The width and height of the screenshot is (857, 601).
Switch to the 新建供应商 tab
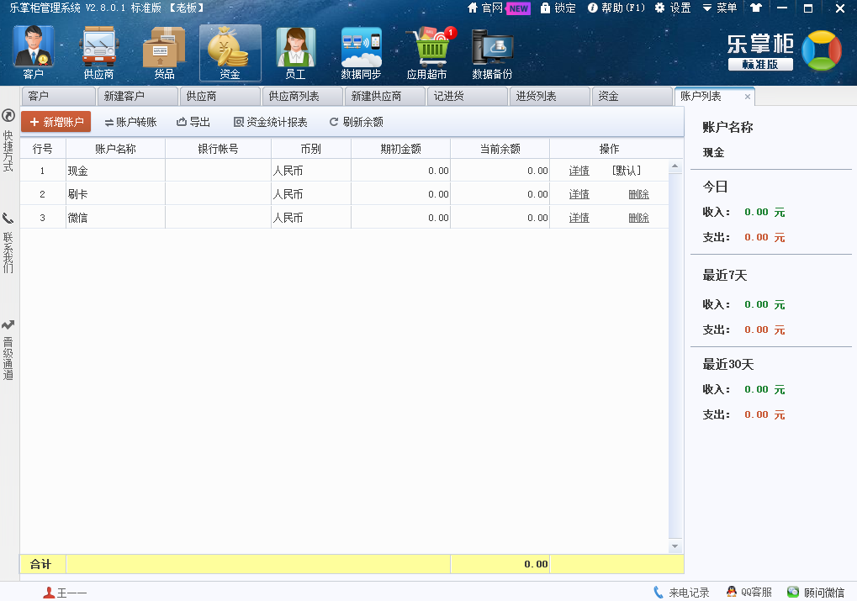click(x=385, y=96)
